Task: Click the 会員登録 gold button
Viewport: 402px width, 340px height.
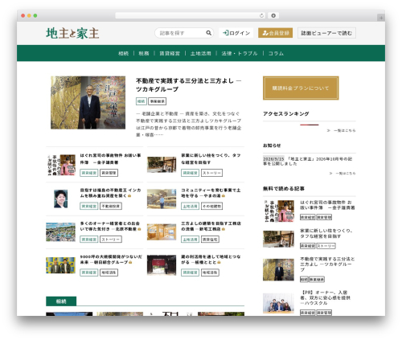Action: point(275,33)
